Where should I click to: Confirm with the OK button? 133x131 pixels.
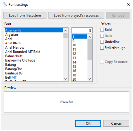pos(88,123)
